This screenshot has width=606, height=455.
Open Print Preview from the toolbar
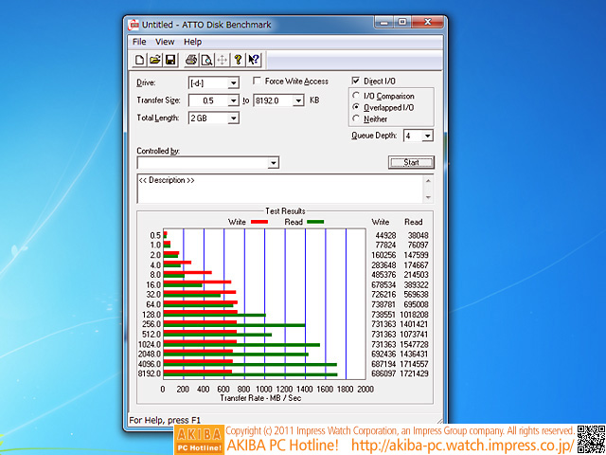(205, 60)
